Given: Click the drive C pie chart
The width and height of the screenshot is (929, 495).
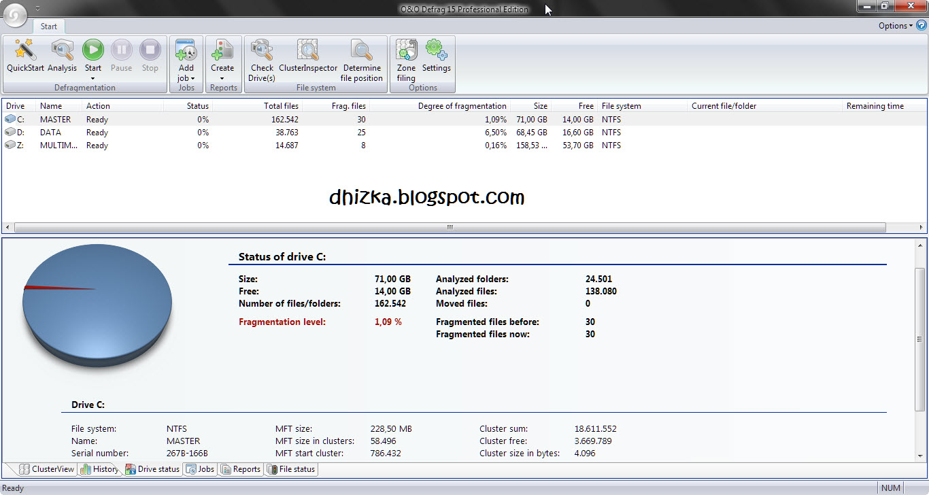Looking at the screenshot, I should [97, 305].
